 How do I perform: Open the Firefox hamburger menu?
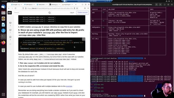pyautogui.click(x=88, y=8)
